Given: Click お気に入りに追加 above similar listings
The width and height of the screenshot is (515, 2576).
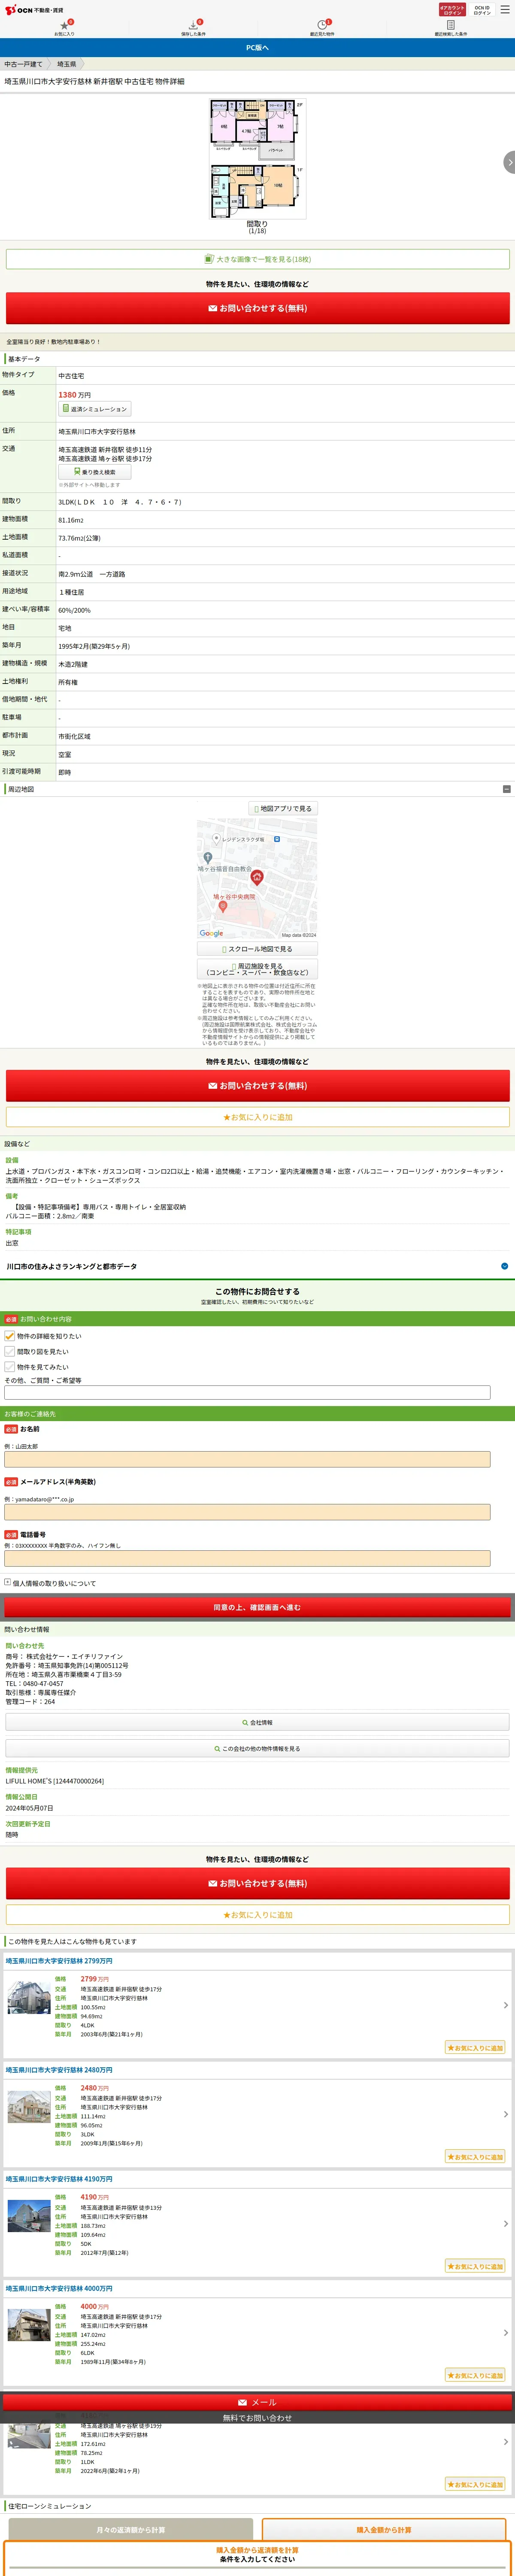Looking at the screenshot, I should click(257, 1915).
